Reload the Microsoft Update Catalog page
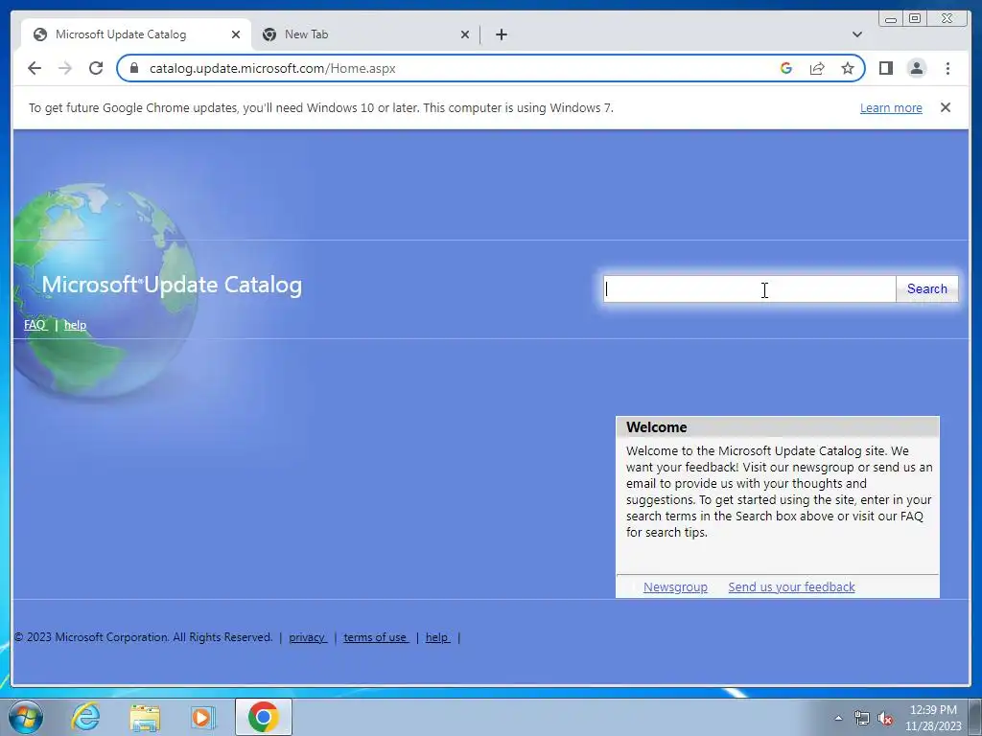Screen dimensions: 982x736 pyautogui.click(x=96, y=68)
